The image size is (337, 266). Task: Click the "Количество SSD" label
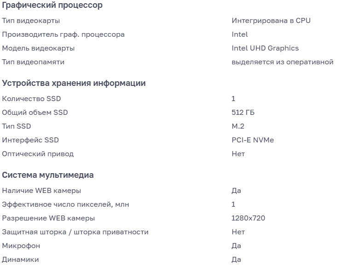[x=31, y=99]
